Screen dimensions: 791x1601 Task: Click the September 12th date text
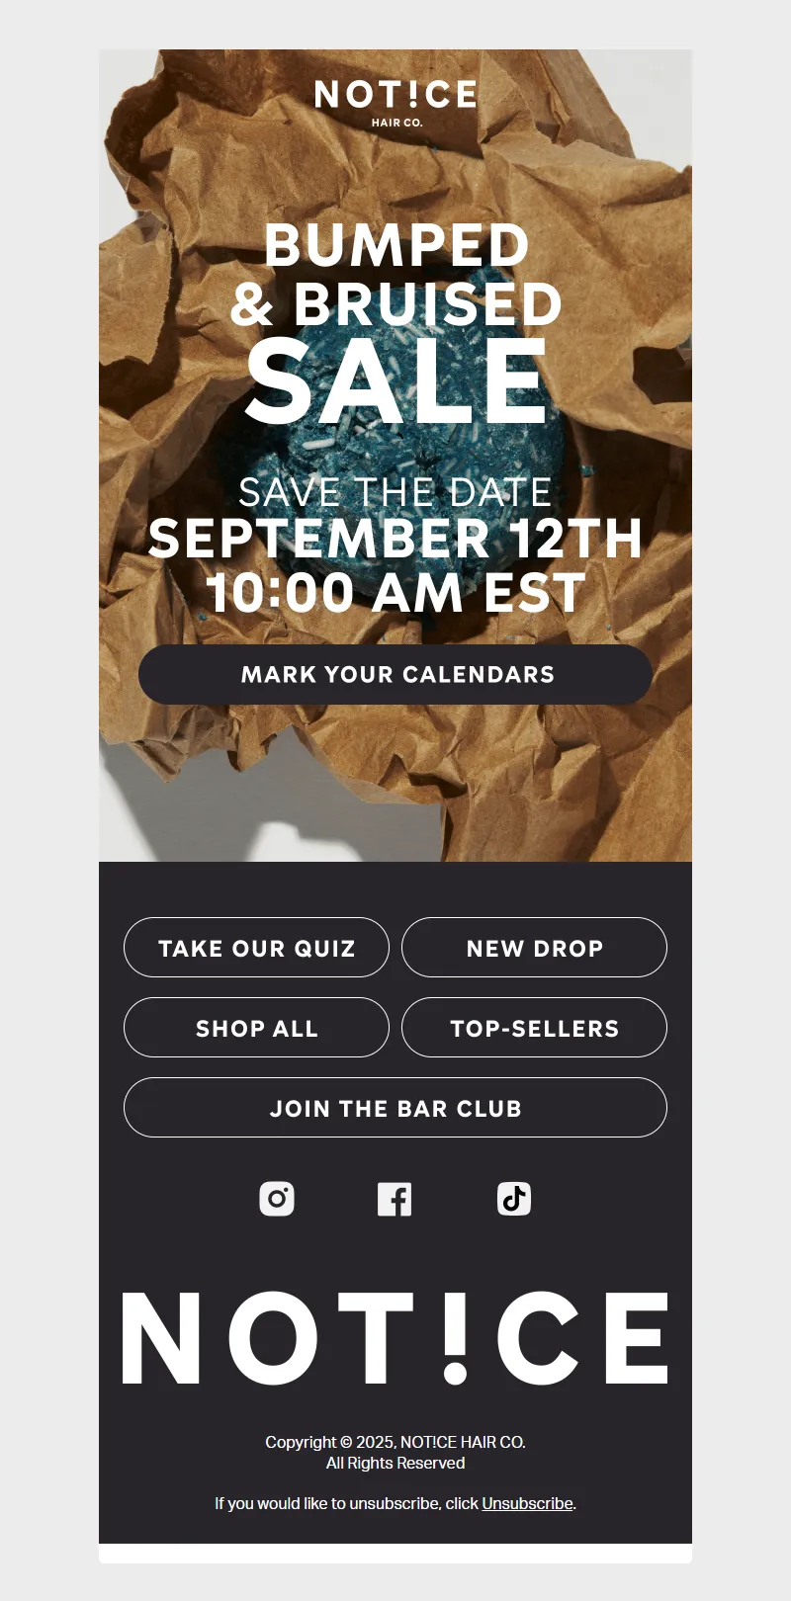coord(395,539)
